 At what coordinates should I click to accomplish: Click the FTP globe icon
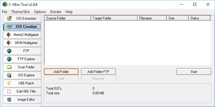click(9, 51)
